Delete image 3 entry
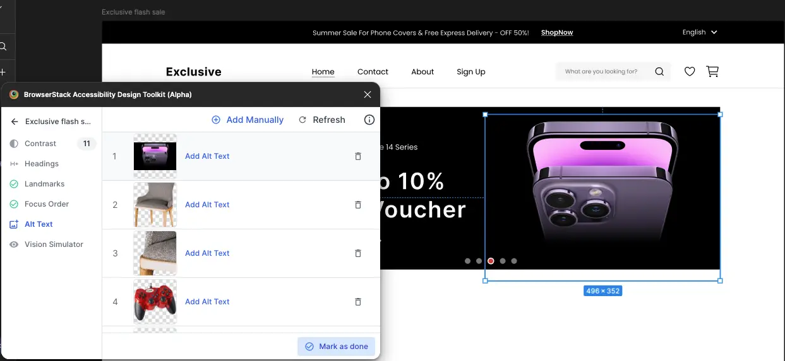Image resolution: width=785 pixels, height=361 pixels. [358, 253]
